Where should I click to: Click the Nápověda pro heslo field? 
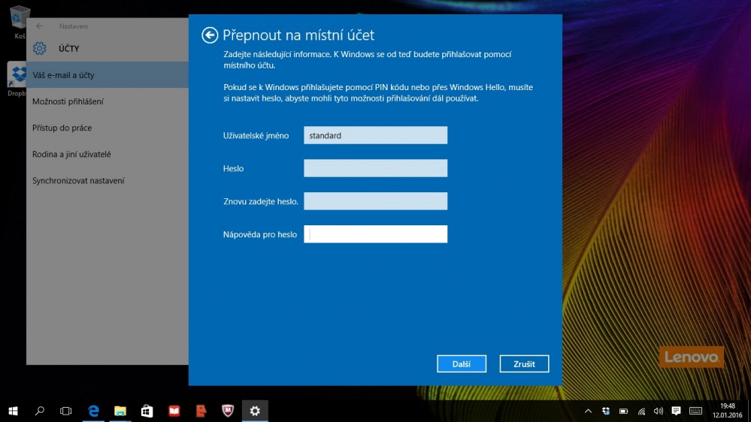point(375,234)
